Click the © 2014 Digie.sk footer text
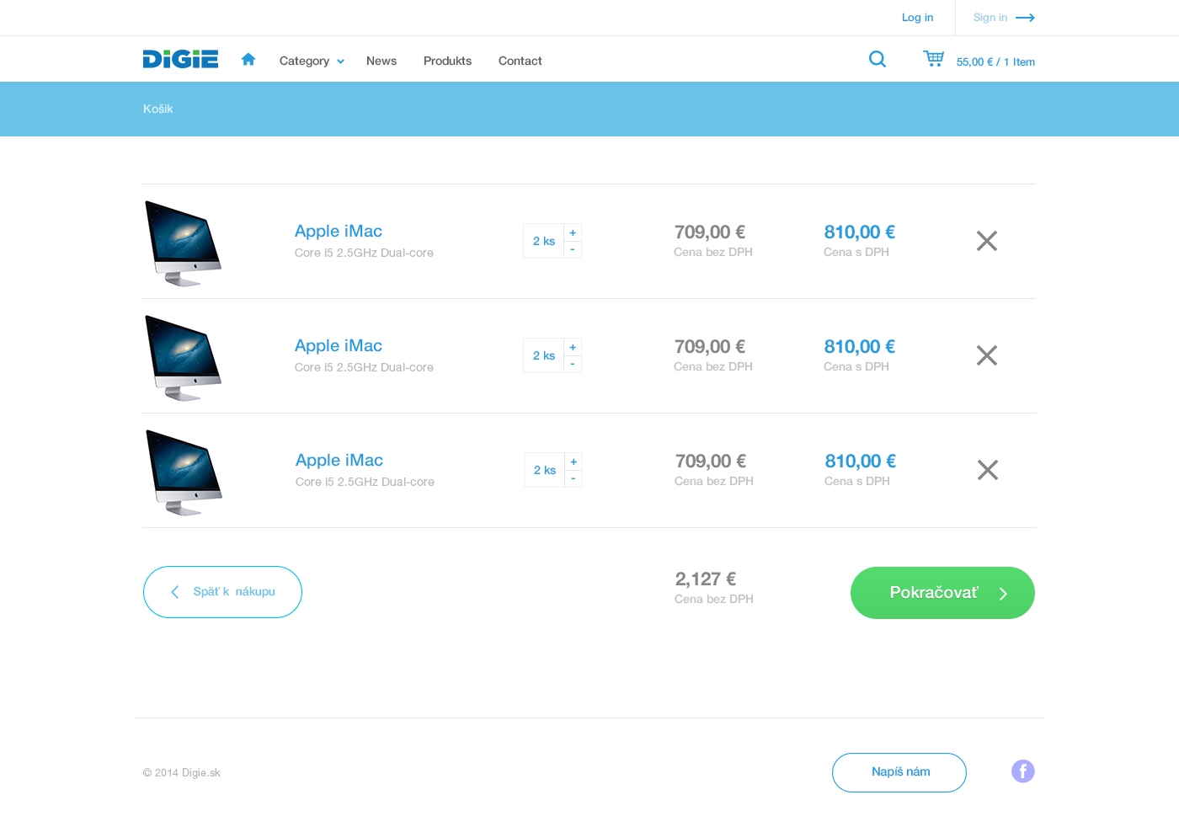The image size is (1179, 827). [x=182, y=773]
